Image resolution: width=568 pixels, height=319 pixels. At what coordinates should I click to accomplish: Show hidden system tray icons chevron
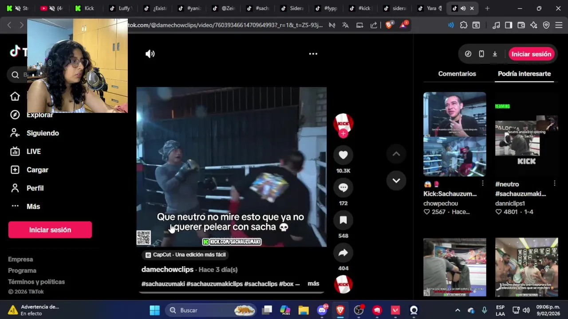click(x=458, y=310)
